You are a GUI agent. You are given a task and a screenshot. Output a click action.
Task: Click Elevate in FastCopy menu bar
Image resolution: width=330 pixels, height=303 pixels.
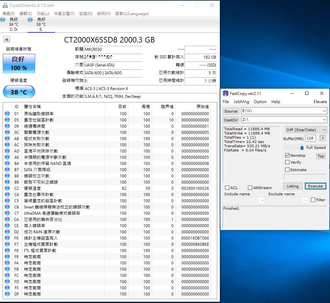click(x=320, y=101)
